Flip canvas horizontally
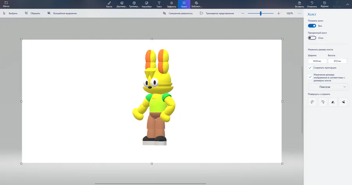The width and height of the screenshot is (352, 185). 333,102
